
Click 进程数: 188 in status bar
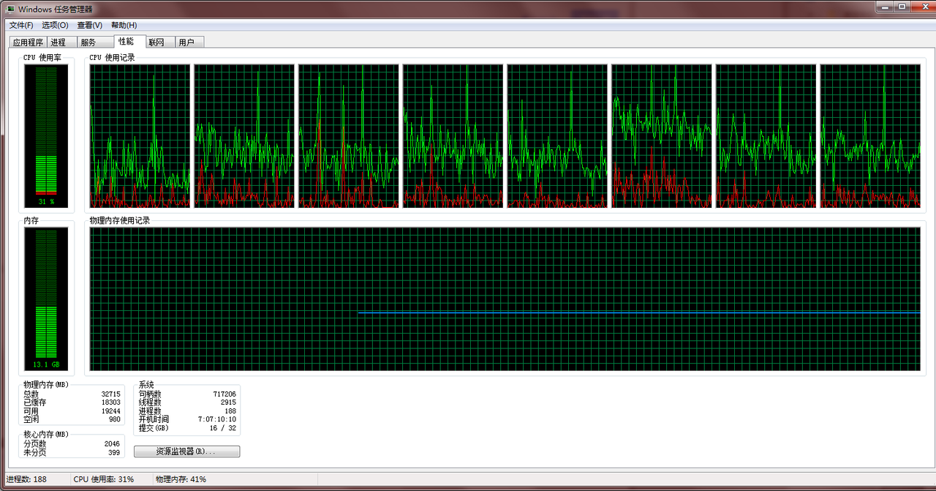point(26,479)
